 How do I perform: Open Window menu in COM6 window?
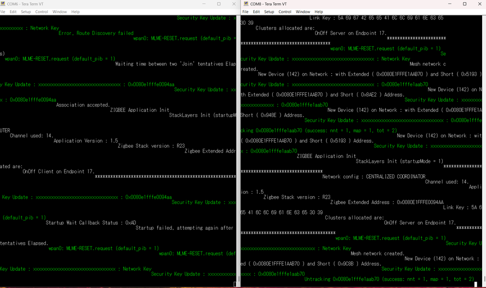[59, 12]
